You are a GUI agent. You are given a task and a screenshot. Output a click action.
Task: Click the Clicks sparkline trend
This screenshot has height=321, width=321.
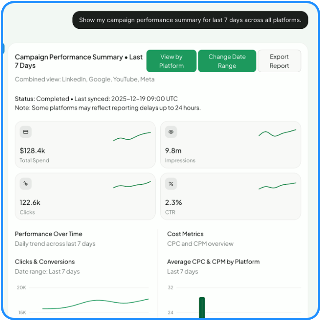(x=132, y=185)
